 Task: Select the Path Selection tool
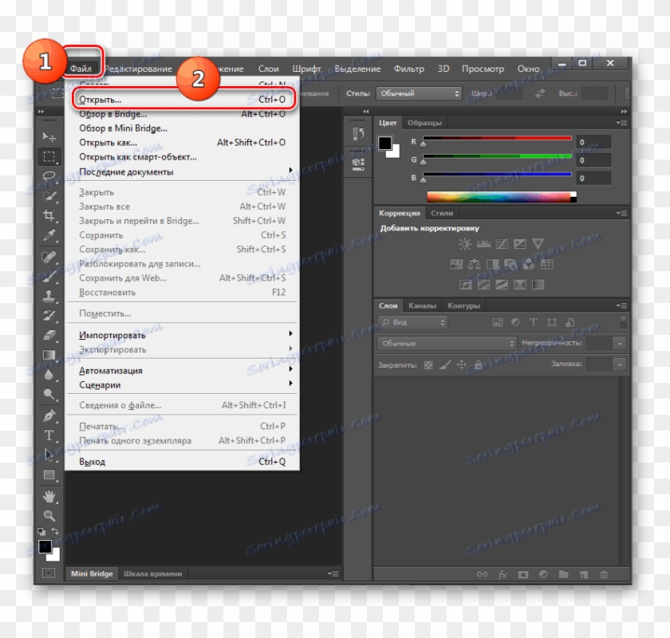tap(49, 455)
